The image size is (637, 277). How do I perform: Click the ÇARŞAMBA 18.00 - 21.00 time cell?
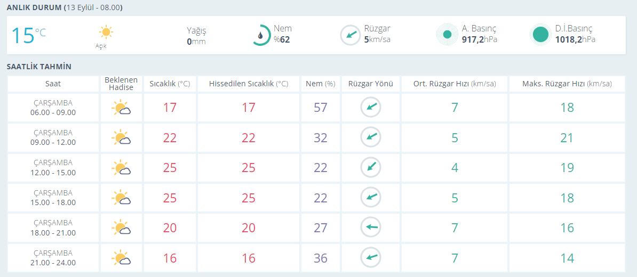click(53, 227)
